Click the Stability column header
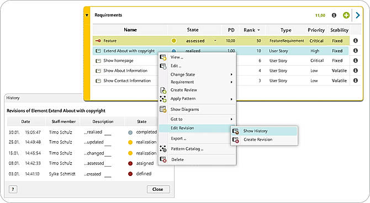This screenshot has height=203, width=370. point(339,30)
